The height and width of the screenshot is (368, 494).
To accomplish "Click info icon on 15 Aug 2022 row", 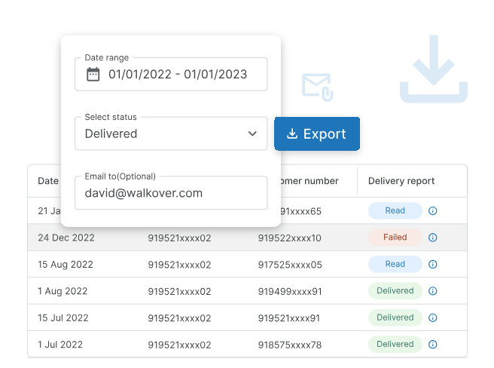I will 433,265.
